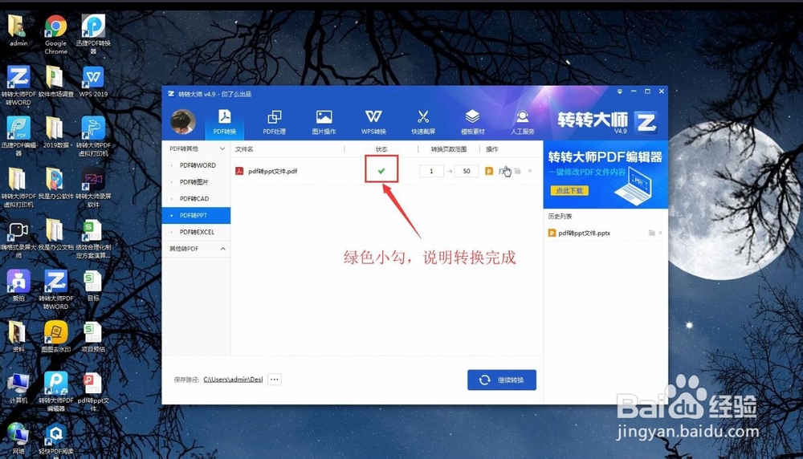Viewport: 803px width, 459px height.
Task: Open 网络 desktop icon
Action: pos(18,439)
